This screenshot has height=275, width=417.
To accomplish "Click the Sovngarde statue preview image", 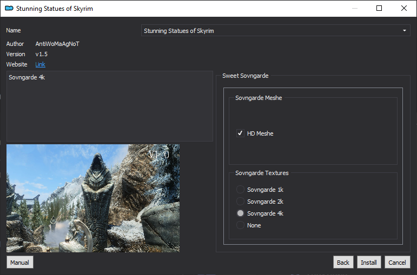I will 93,198.
